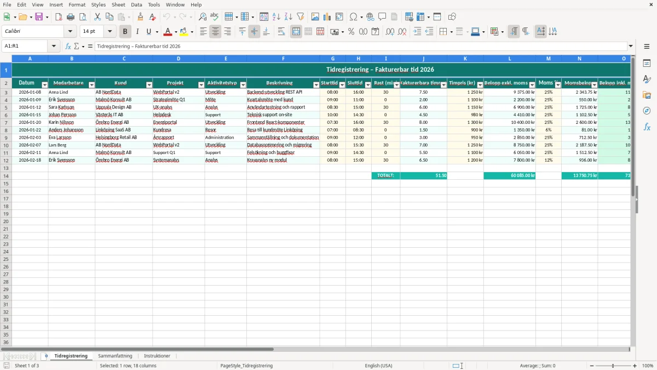Image resolution: width=657 pixels, height=370 pixels.
Task: Click the zoom slider in status bar
Action: click(613, 366)
